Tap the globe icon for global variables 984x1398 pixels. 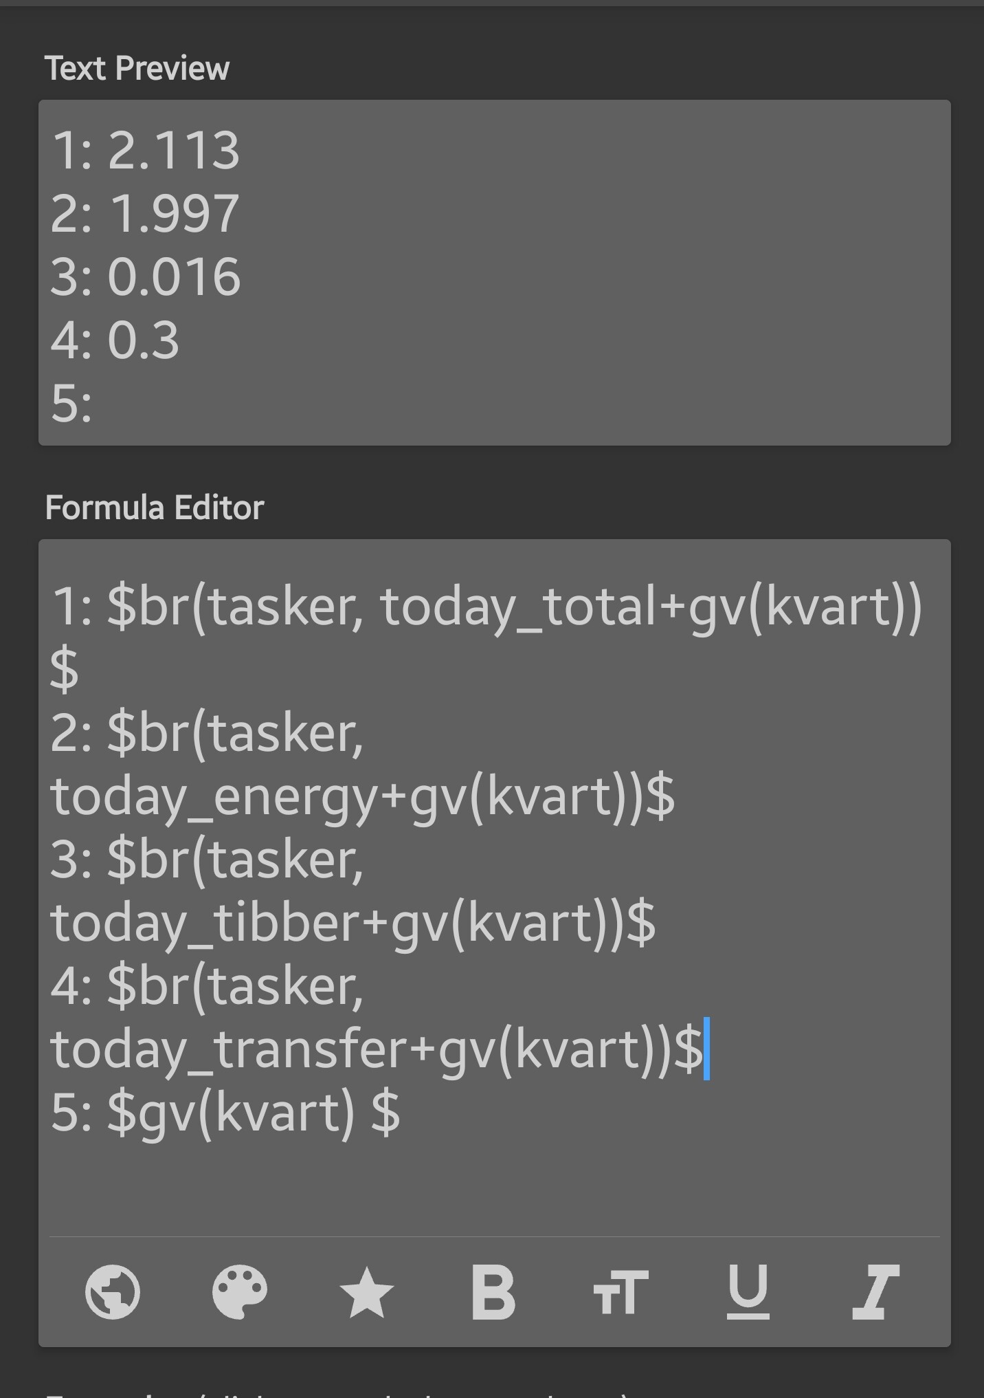113,1291
